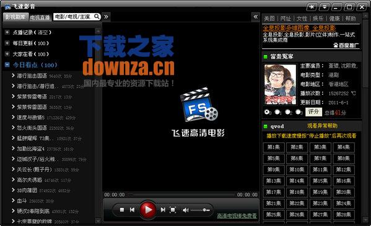
Task: Skip to the previous track icon
Action: (x=133, y=210)
